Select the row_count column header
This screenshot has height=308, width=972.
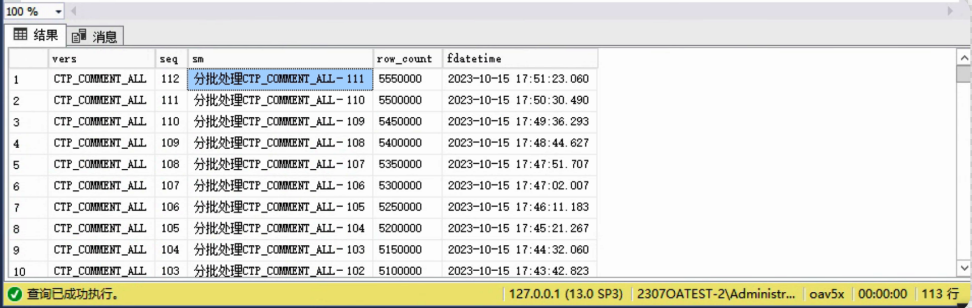click(x=407, y=59)
